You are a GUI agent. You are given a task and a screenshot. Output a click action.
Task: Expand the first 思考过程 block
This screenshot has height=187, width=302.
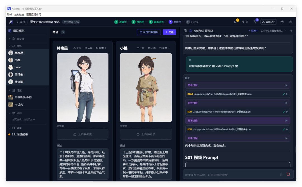point(238,85)
